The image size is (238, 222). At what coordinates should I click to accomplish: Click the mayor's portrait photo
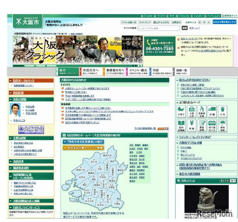(x=15, y=110)
